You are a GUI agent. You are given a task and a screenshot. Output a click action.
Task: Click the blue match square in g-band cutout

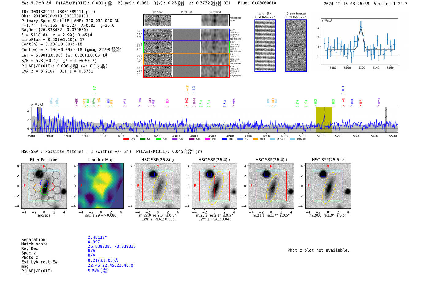[153, 175]
